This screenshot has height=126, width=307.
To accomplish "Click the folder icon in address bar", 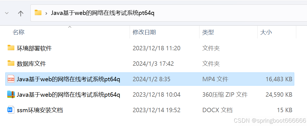I will coord(38,13).
